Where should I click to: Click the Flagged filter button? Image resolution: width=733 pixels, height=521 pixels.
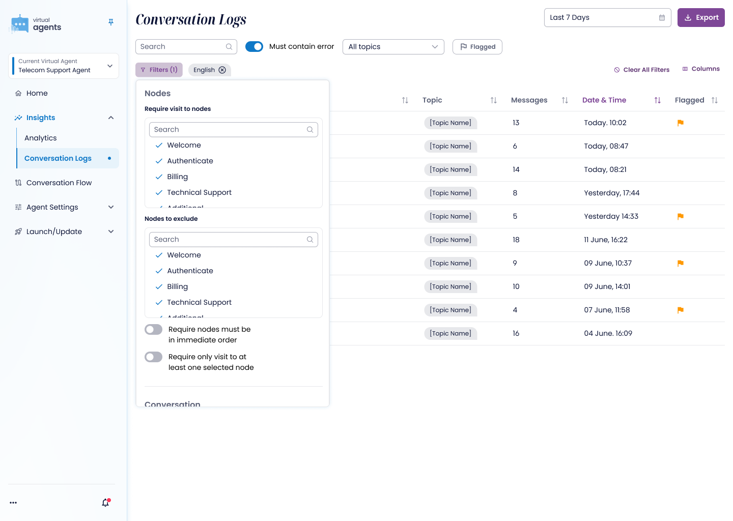477,47
